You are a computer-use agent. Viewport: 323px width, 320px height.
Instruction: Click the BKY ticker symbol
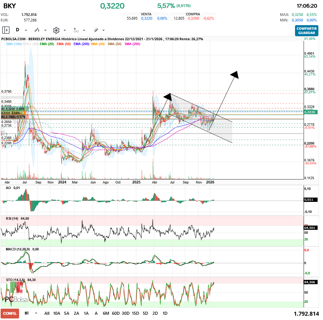click(x=10, y=6)
